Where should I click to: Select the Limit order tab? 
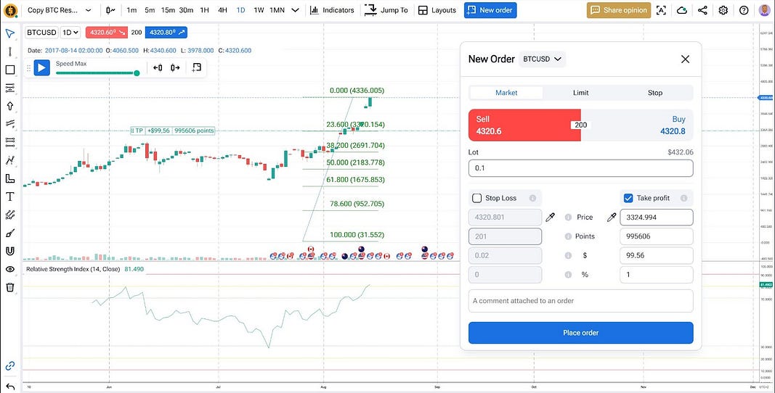click(x=581, y=92)
